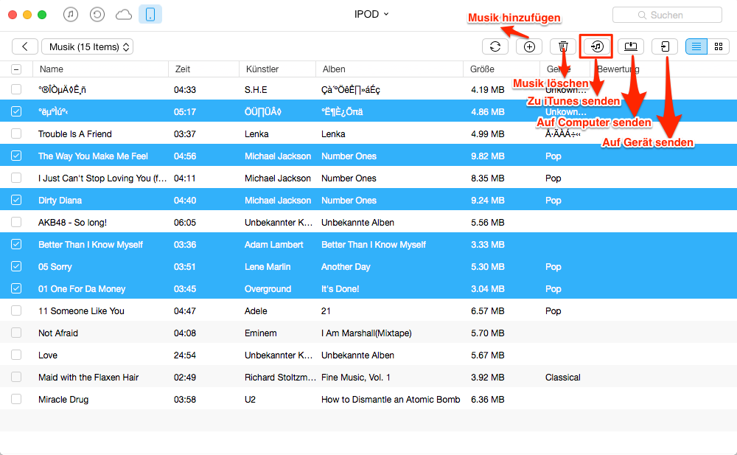Send selected songs to iTunes

596,46
